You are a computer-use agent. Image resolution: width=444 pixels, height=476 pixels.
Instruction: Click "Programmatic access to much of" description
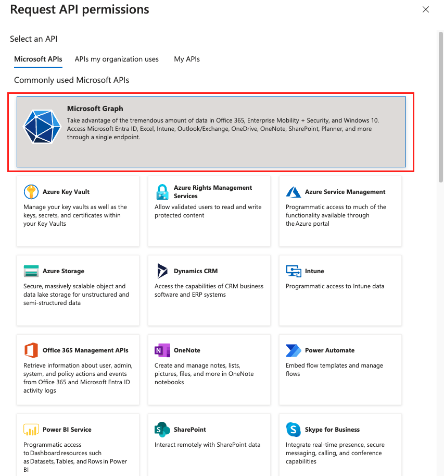[x=336, y=215]
